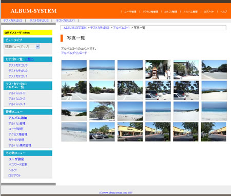
Task: Open the last thumbnail in the third row
Action: click(x=214, y=111)
